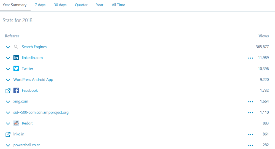Expand the WordPress Android App row

tap(8, 80)
